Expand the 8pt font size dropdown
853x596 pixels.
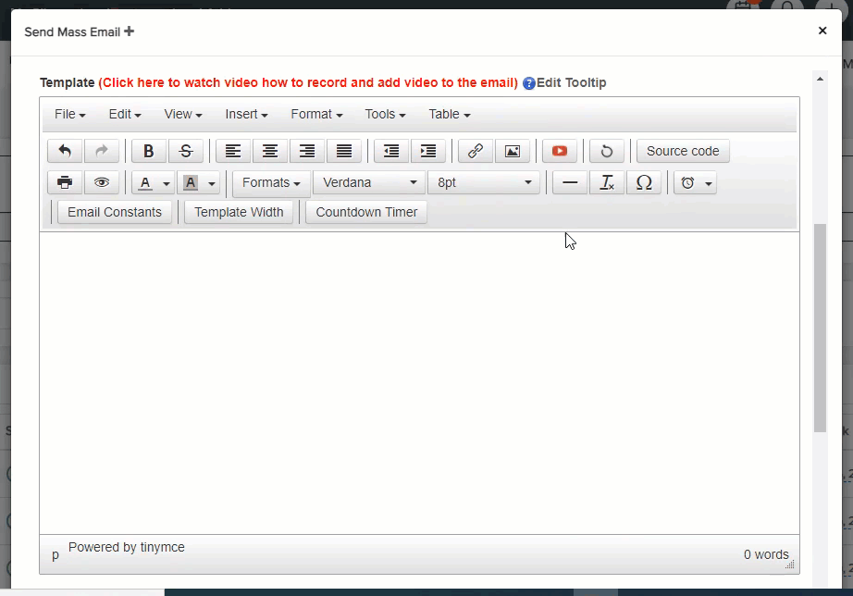[484, 183]
